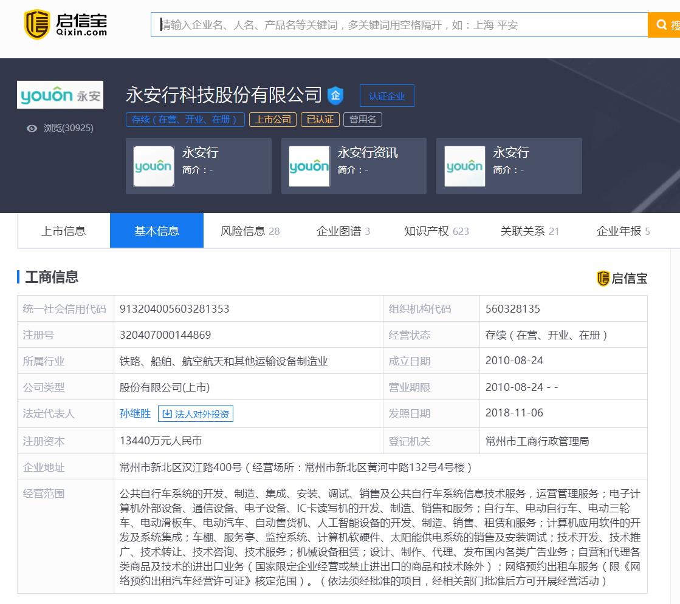680x604 pixels.
Task: Open the 风险信息 28 tab
Action: (250, 231)
